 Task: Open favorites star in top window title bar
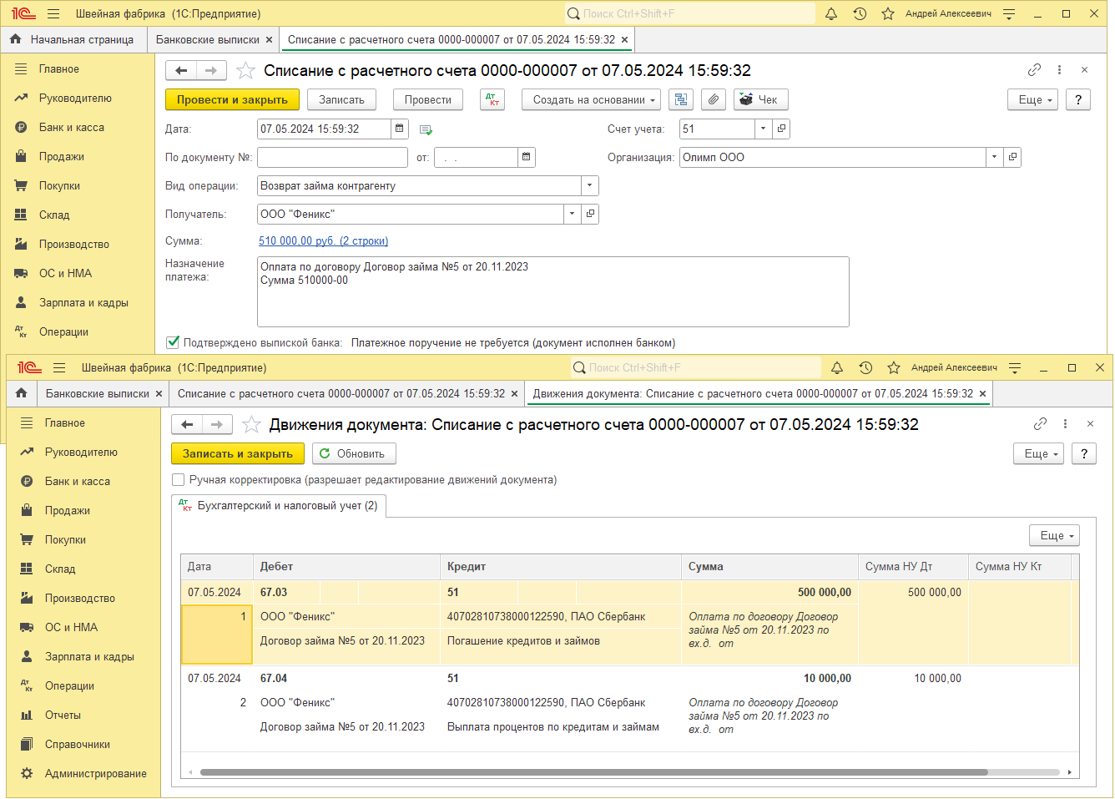tap(888, 13)
